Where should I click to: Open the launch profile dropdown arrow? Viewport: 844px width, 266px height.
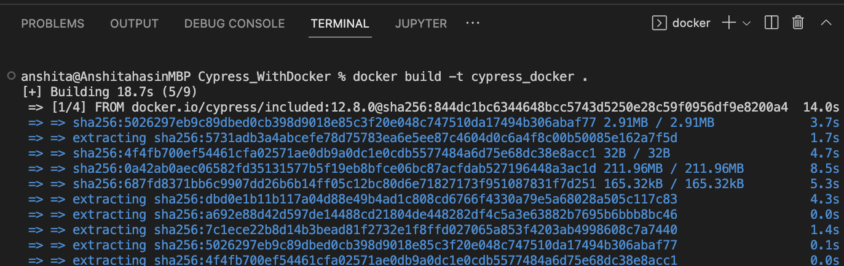click(747, 23)
